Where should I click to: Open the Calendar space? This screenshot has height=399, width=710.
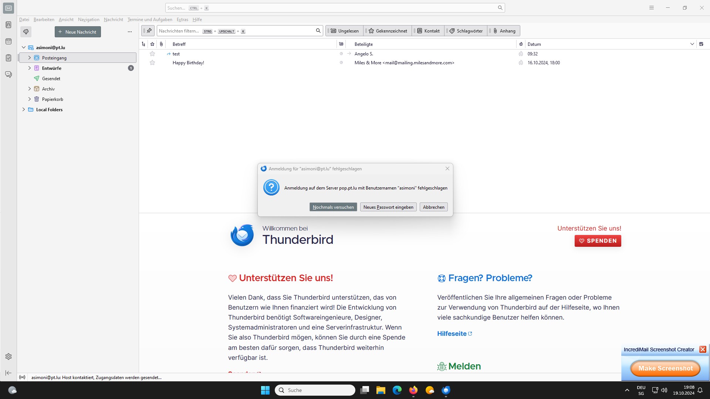point(9,41)
